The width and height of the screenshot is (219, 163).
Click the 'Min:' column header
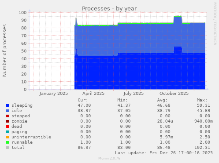pos(122,100)
